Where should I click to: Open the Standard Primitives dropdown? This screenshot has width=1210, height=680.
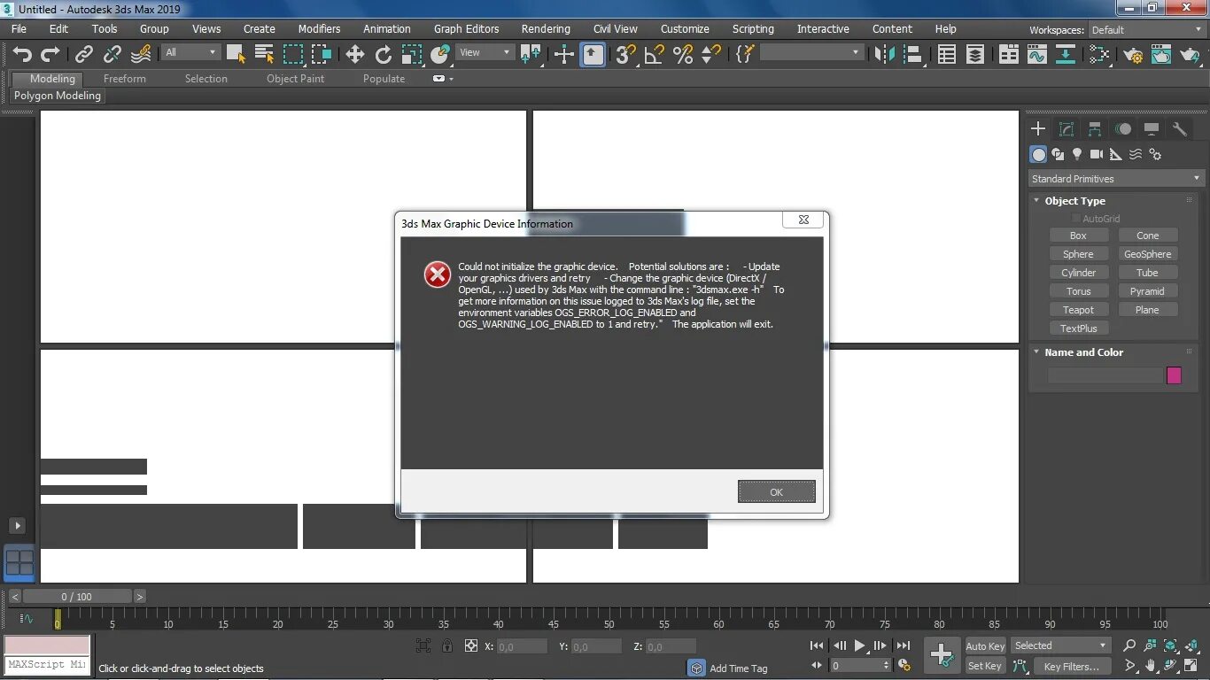click(x=1116, y=179)
